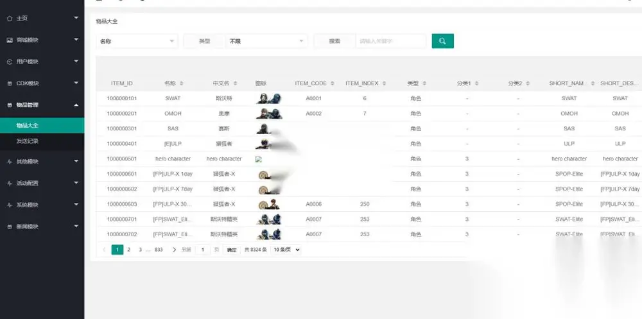This screenshot has height=319, width=642.
Task: Collapse 物品管理 using its up arrow
Action: click(x=76, y=105)
